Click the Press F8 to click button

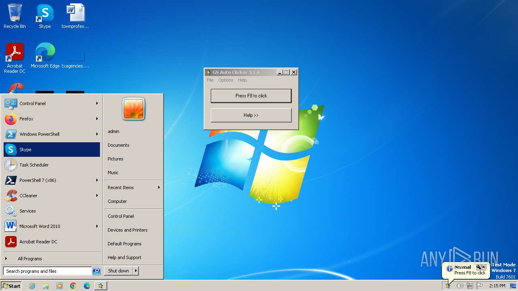251,96
